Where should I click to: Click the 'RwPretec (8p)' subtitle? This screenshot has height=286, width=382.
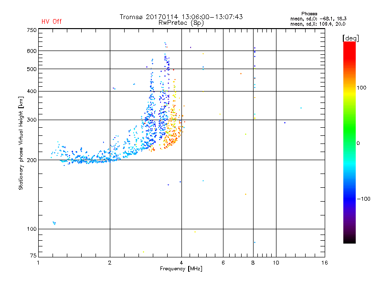pyautogui.click(x=181, y=23)
